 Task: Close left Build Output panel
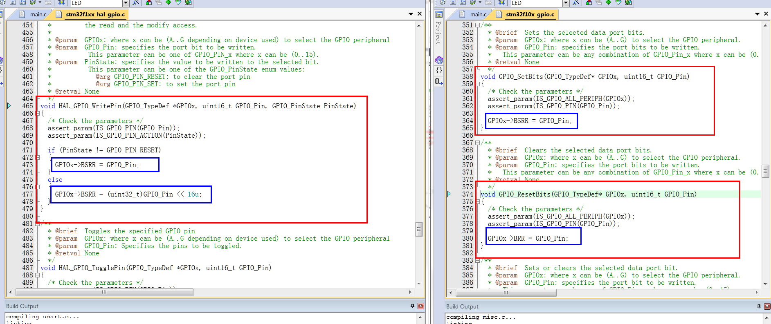coord(421,306)
